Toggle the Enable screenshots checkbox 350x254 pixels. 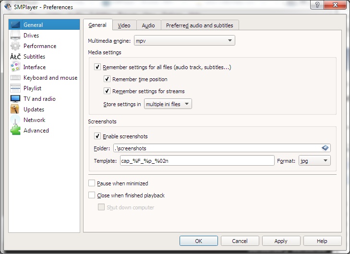(97, 136)
